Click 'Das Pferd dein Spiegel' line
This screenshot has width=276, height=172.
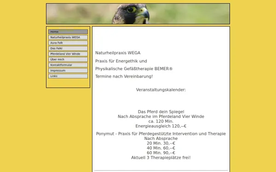pos(161,112)
